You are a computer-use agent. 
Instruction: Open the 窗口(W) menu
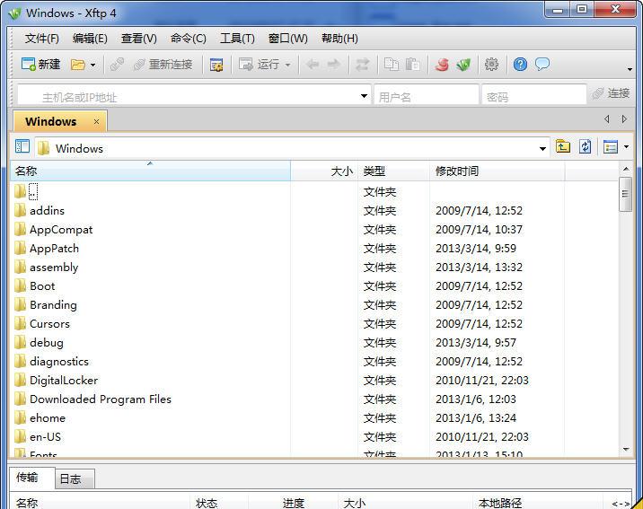coord(288,39)
